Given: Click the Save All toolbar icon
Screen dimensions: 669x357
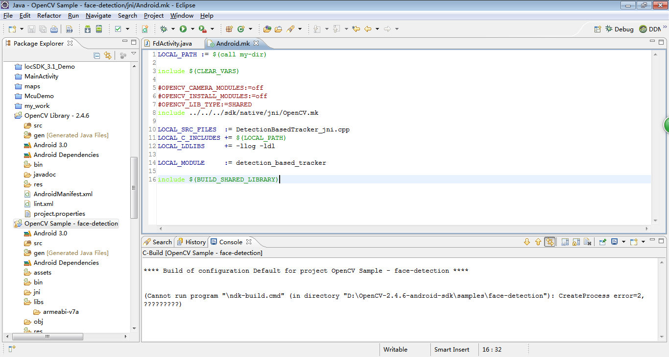Looking at the screenshot, I should (43, 29).
